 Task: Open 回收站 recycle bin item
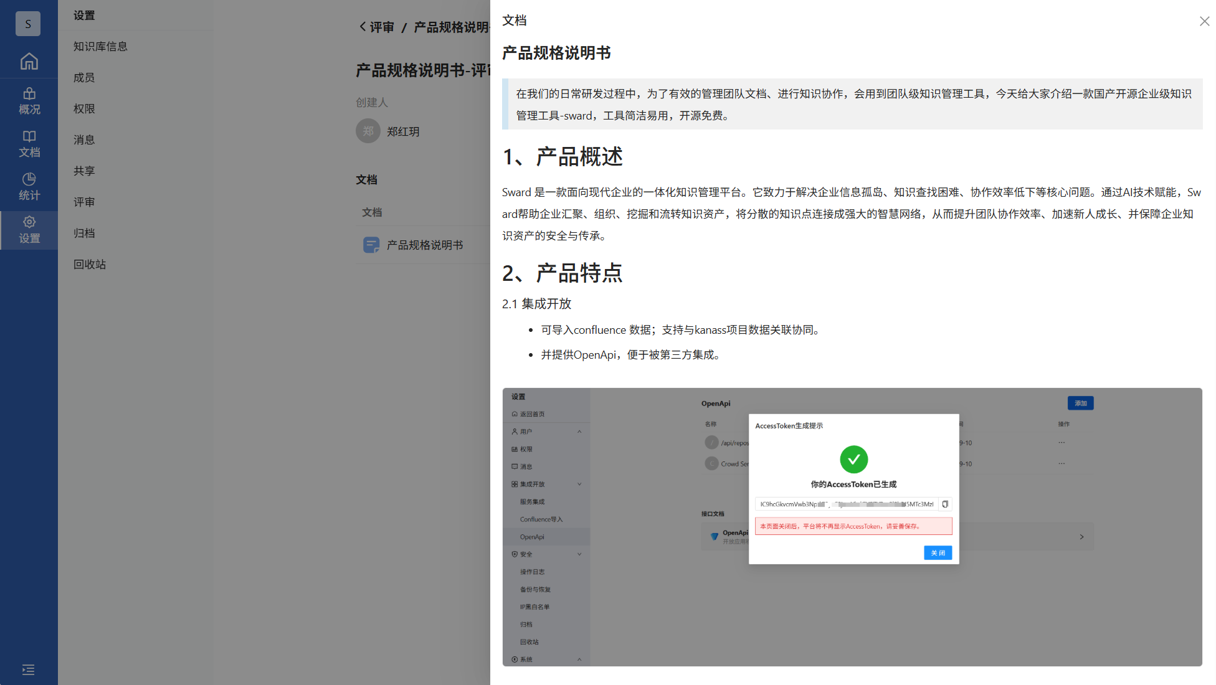90,264
